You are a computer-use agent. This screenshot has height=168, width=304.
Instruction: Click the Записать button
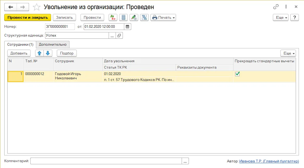tap(64, 17)
